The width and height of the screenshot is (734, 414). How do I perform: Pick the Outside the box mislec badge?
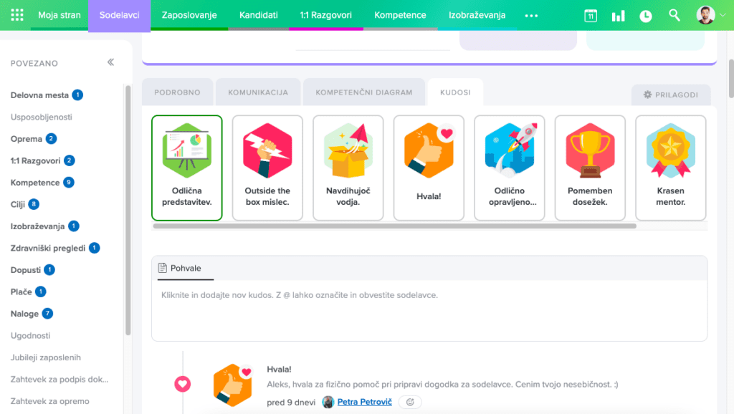267,168
